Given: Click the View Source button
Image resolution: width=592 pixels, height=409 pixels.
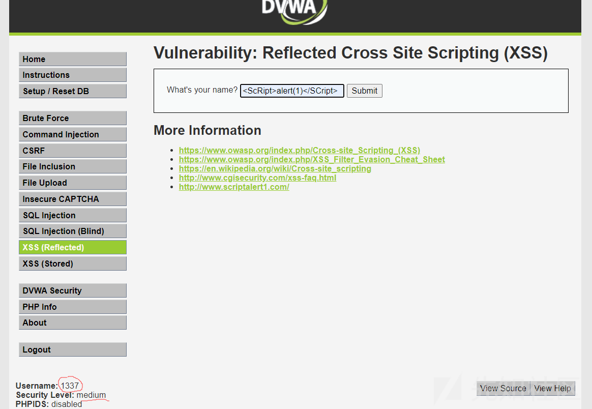Looking at the screenshot, I should (x=504, y=388).
